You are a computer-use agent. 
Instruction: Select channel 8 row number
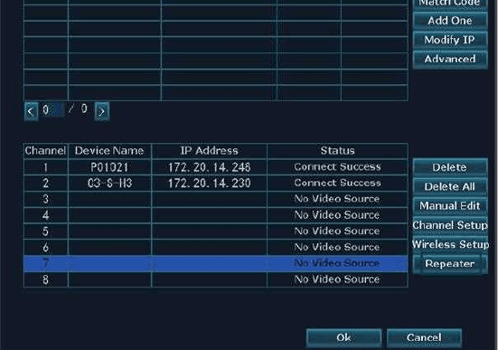(x=46, y=279)
